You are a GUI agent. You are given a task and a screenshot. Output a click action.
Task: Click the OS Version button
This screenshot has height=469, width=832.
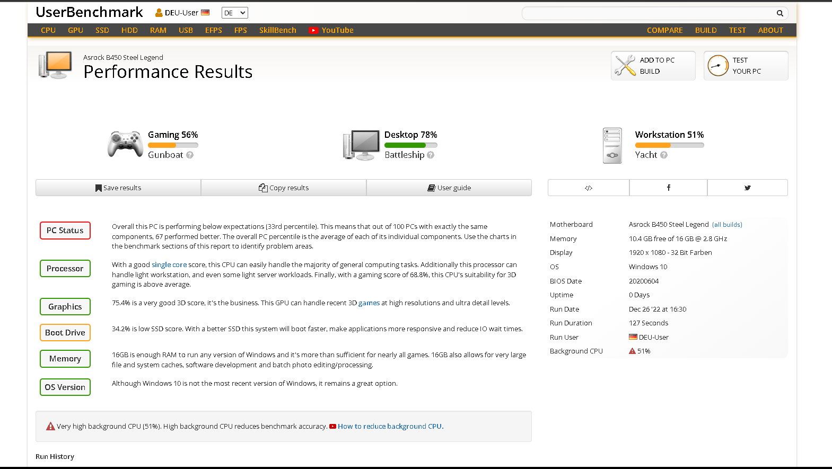click(65, 387)
